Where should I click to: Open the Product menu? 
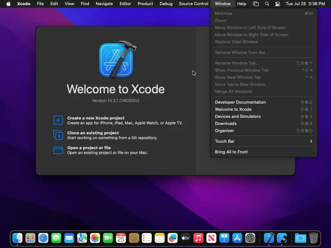[145, 4]
